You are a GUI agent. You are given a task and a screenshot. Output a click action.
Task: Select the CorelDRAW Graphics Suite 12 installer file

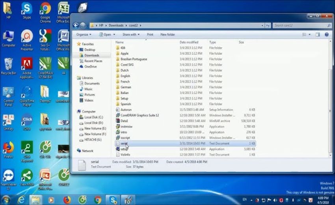coord(186,115)
